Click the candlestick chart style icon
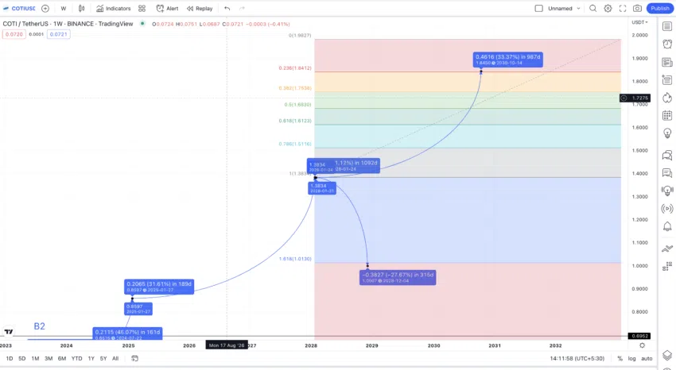This screenshot has width=676, height=370. [x=81, y=8]
